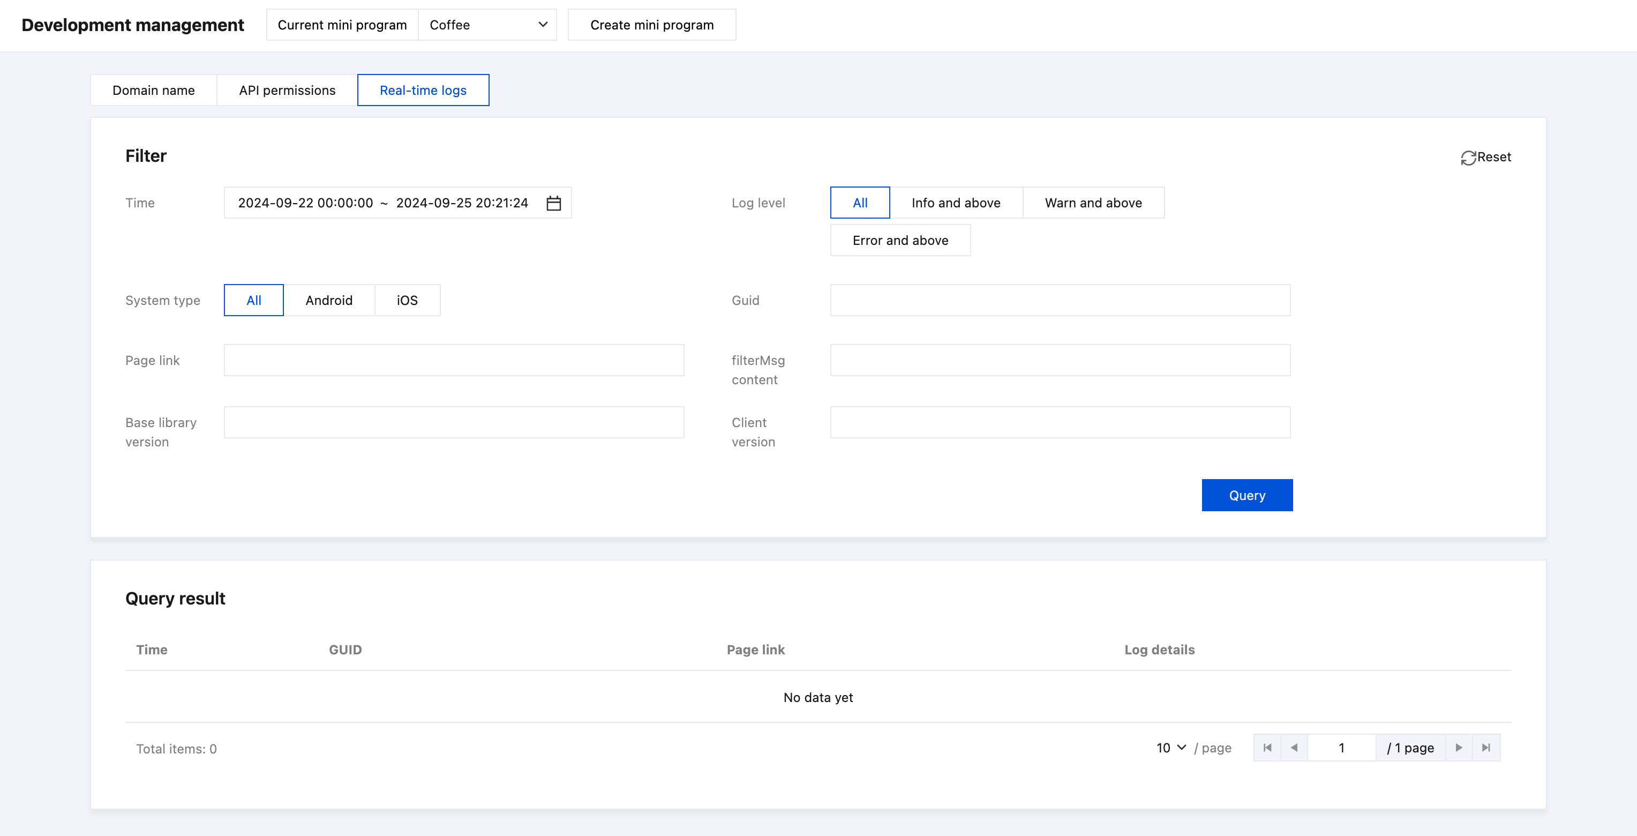The height and width of the screenshot is (836, 1637).
Task: Select Info and above log level
Action: [x=955, y=203]
